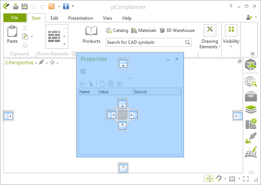The image size is (261, 185).
Task: Switch to the View tab
Action: (x=107, y=18)
